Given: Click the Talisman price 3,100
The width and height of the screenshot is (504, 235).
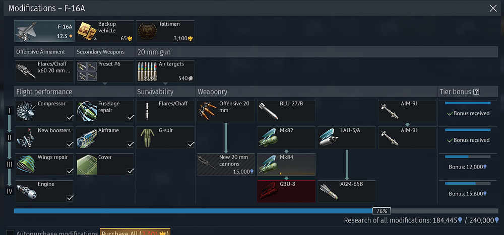Looking at the screenshot, I should coord(183,38).
